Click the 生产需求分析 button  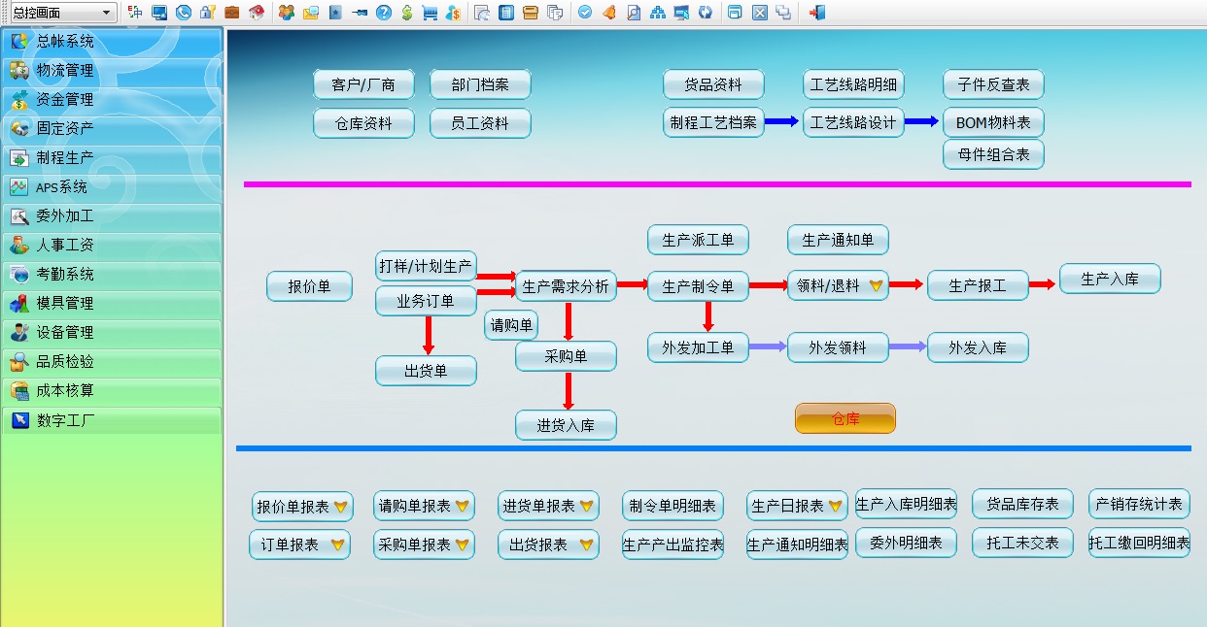(567, 285)
